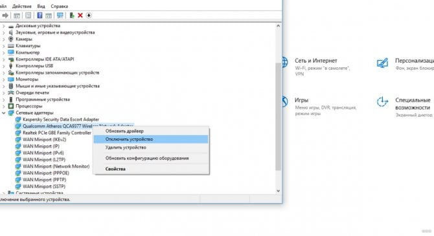Choose Отключить устройство in context menu

151,139
